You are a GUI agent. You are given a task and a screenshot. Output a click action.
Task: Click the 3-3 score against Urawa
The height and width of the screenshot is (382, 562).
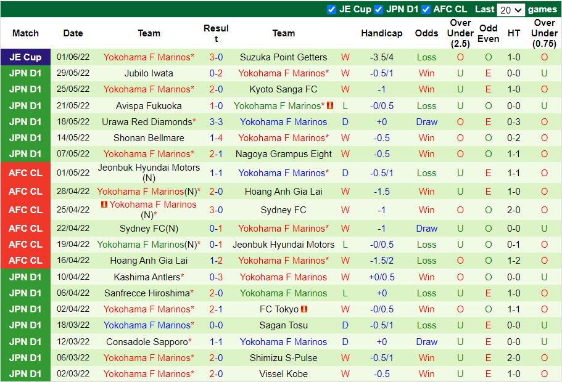click(x=216, y=122)
